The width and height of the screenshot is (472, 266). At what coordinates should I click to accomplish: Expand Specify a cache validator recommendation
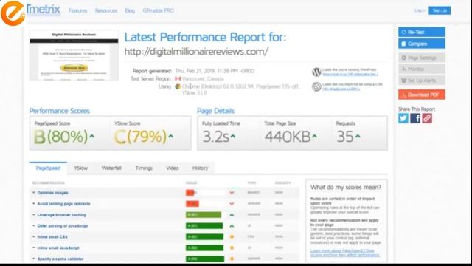pyautogui.click(x=60, y=259)
